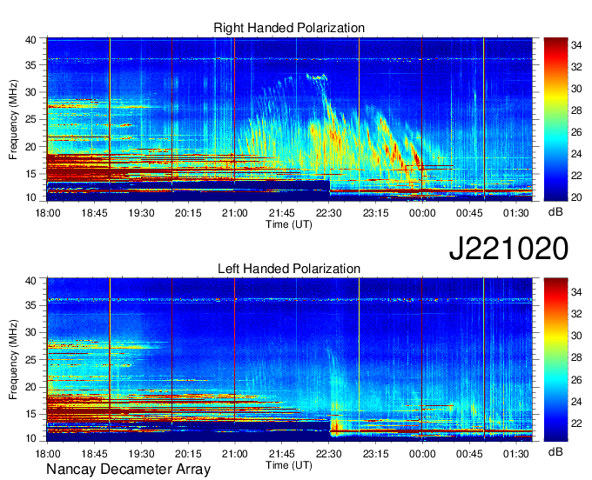Click the 01:30 tick on Left Handed time axis

click(516, 454)
